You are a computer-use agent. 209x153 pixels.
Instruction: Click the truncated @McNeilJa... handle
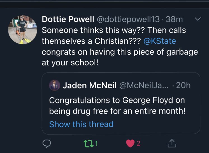point(144,85)
